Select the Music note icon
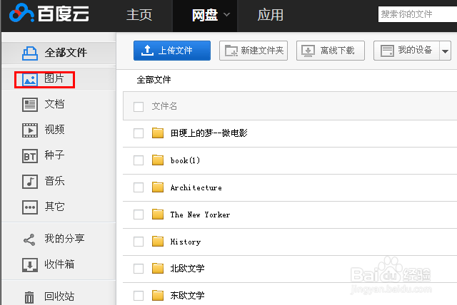The height and width of the screenshot is (305, 457). [30, 182]
